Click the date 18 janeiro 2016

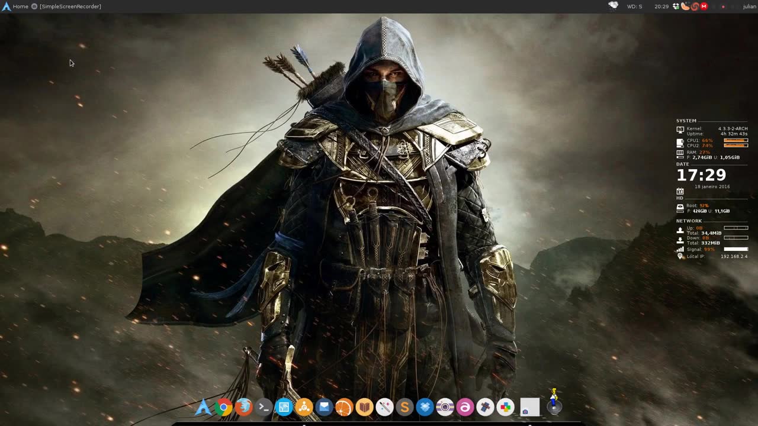pyautogui.click(x=712, y=187)
